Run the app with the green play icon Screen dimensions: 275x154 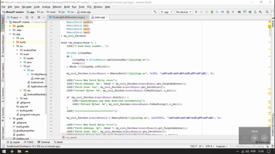196,12
